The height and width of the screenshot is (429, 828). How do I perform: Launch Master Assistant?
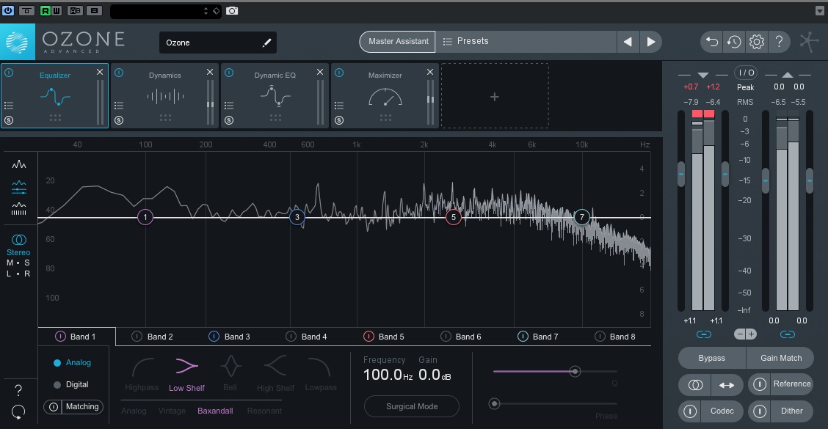coord(398,41)
